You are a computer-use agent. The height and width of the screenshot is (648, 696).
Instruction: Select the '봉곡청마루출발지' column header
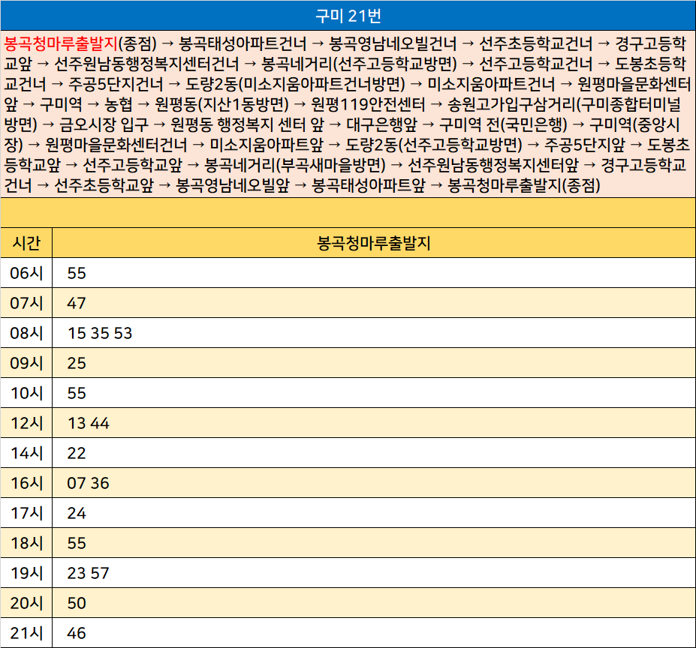click(x=374, y=243)
